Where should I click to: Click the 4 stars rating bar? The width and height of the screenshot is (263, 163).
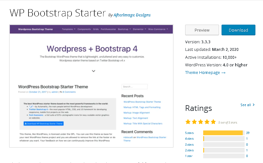coord(224,139)
